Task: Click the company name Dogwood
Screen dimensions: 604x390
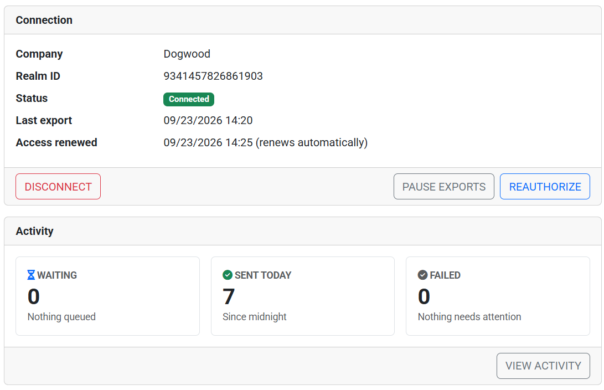Action: pos(187,54)
